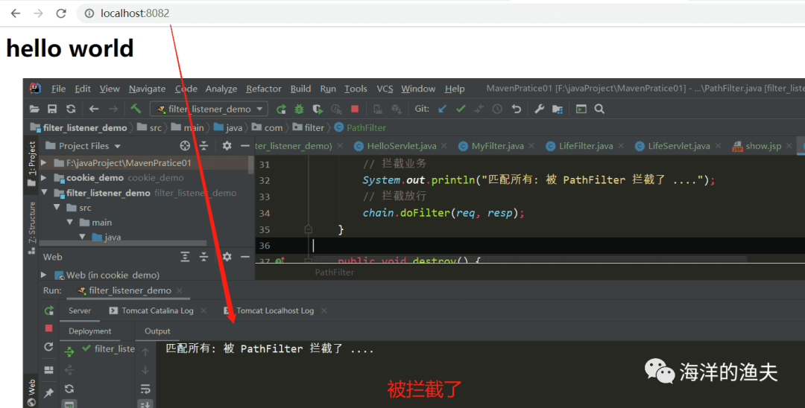Select the Tomcat Catalina Log tab

pos(157,310)
